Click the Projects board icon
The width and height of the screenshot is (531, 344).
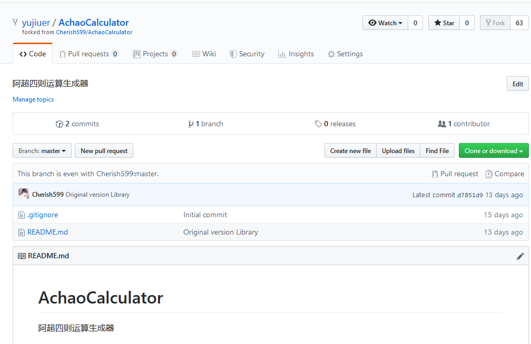[x=136, y=54]
